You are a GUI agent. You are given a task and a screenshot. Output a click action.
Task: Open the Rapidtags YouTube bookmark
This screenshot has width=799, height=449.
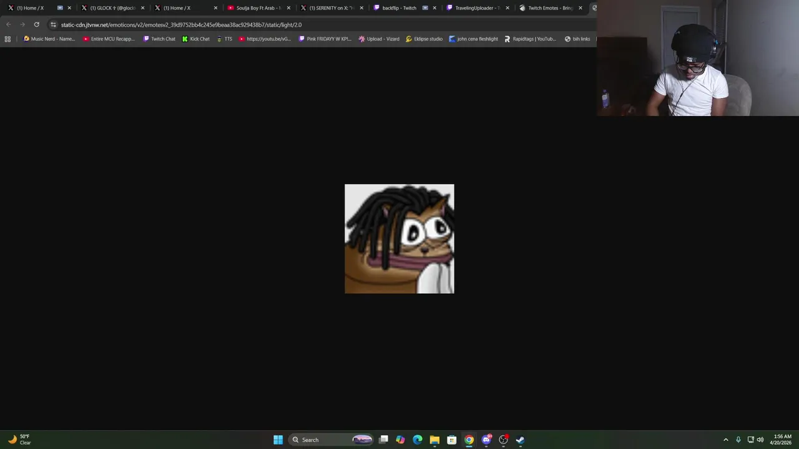tap(530, 39)
